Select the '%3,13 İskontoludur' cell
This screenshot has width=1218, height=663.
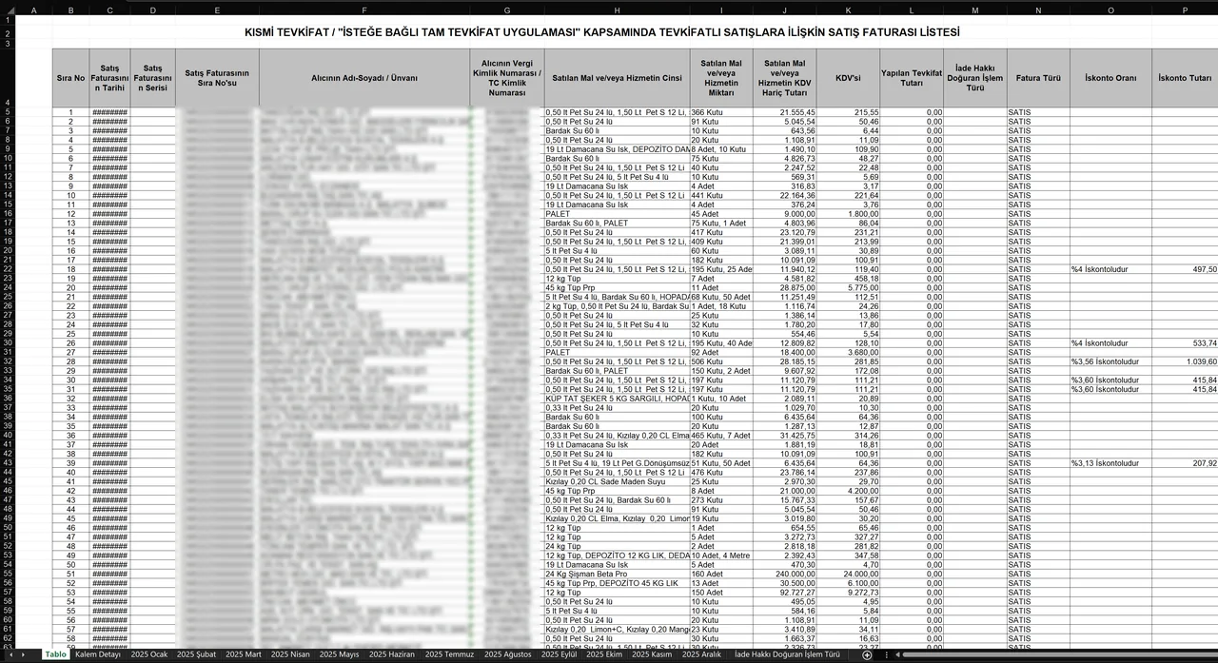pyautogui.click(x=1110, y=463)
